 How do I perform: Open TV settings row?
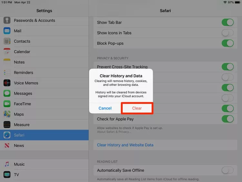click(44, 175)
